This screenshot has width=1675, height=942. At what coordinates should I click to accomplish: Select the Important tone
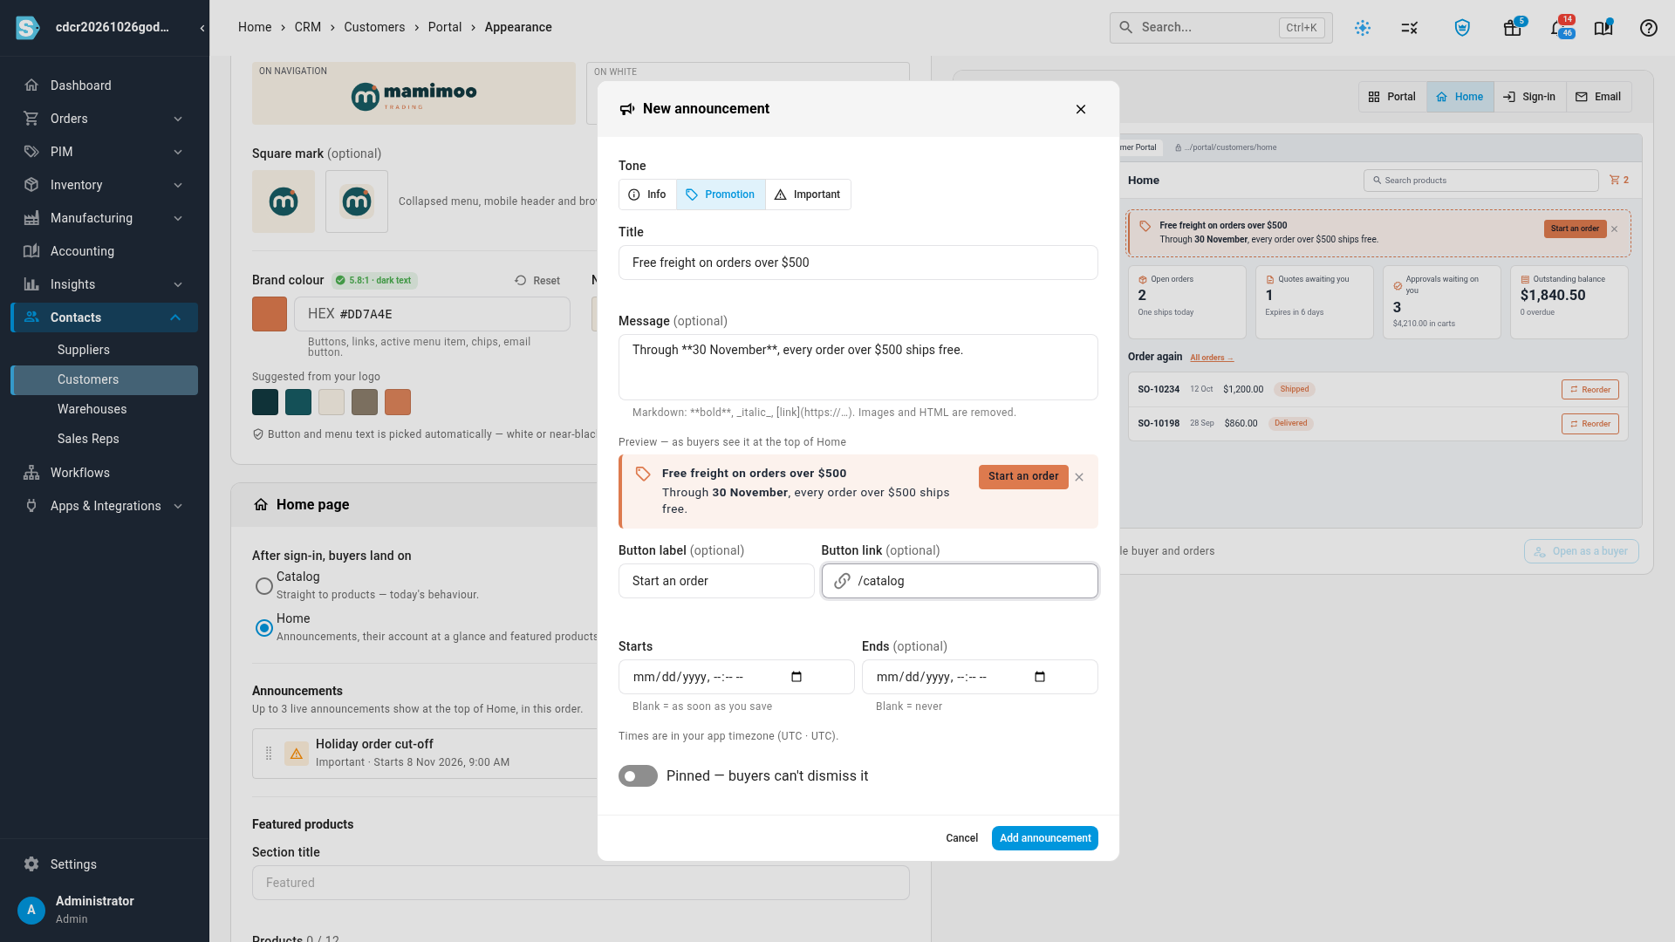tap(808, 195)
